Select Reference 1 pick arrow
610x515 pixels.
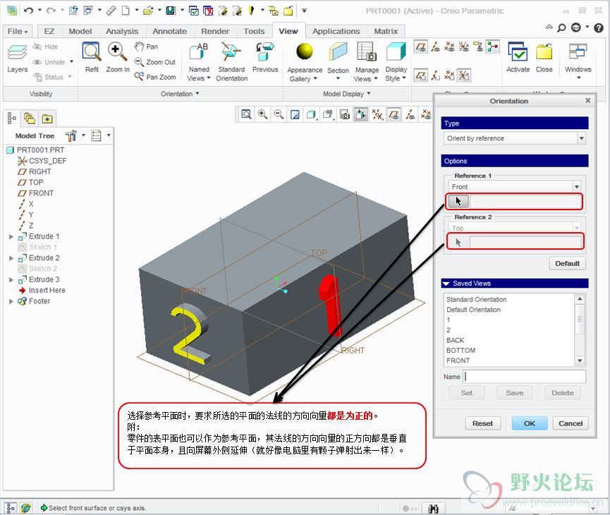pyautogui.click(x=458, y=201)
